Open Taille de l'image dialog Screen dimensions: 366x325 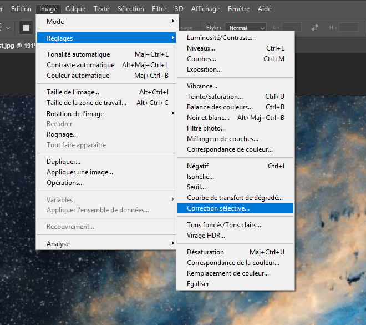[x=106, y=92]
